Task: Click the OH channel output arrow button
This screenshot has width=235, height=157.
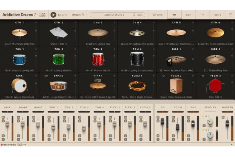Action: (158, 139)
